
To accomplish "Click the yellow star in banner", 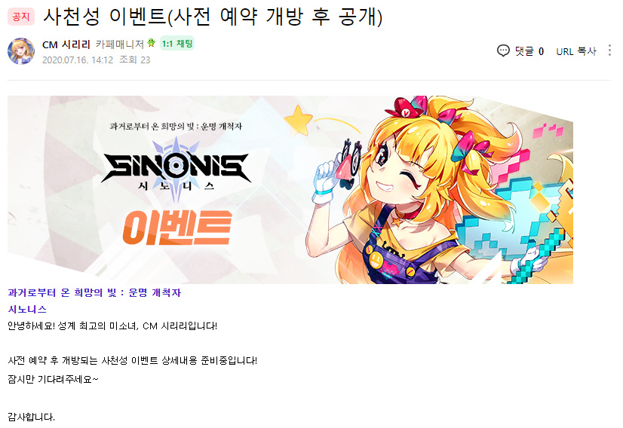I will tap(299, 120).
